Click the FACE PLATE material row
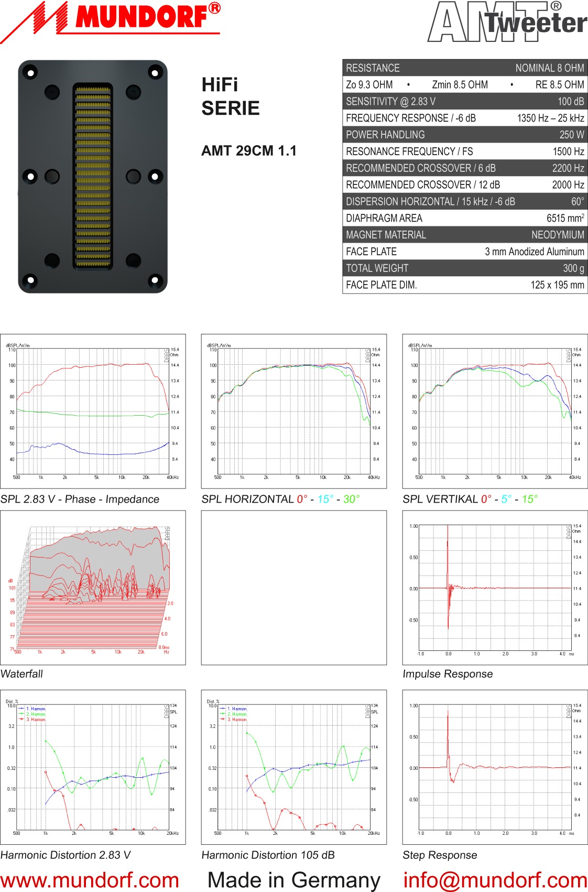The image size is (588, 892). [x=465, y=252]
